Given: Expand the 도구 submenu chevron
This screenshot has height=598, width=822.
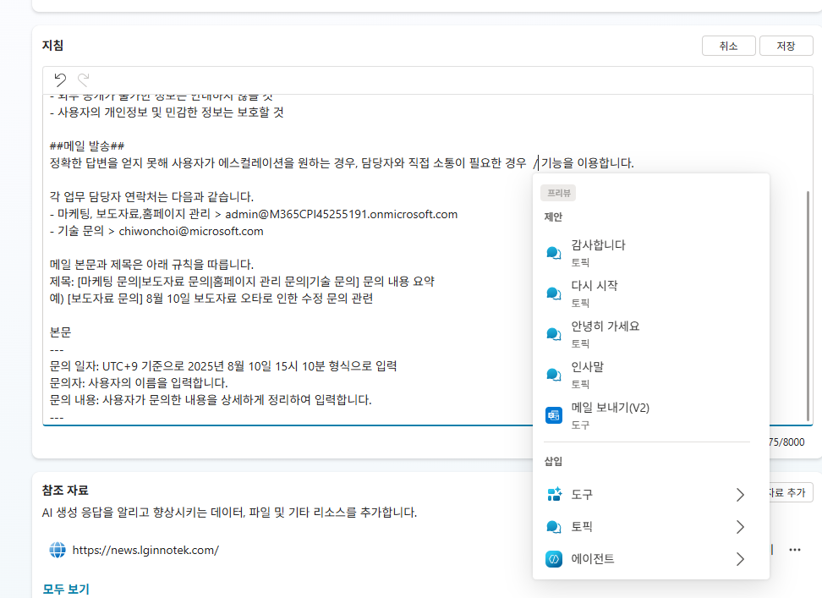Looking at the screenshot, I should (x=740, y=494).
